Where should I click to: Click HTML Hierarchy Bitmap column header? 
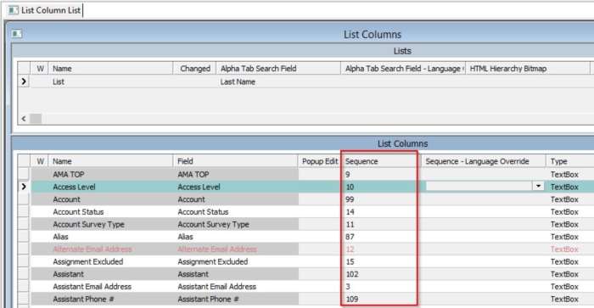527,69
